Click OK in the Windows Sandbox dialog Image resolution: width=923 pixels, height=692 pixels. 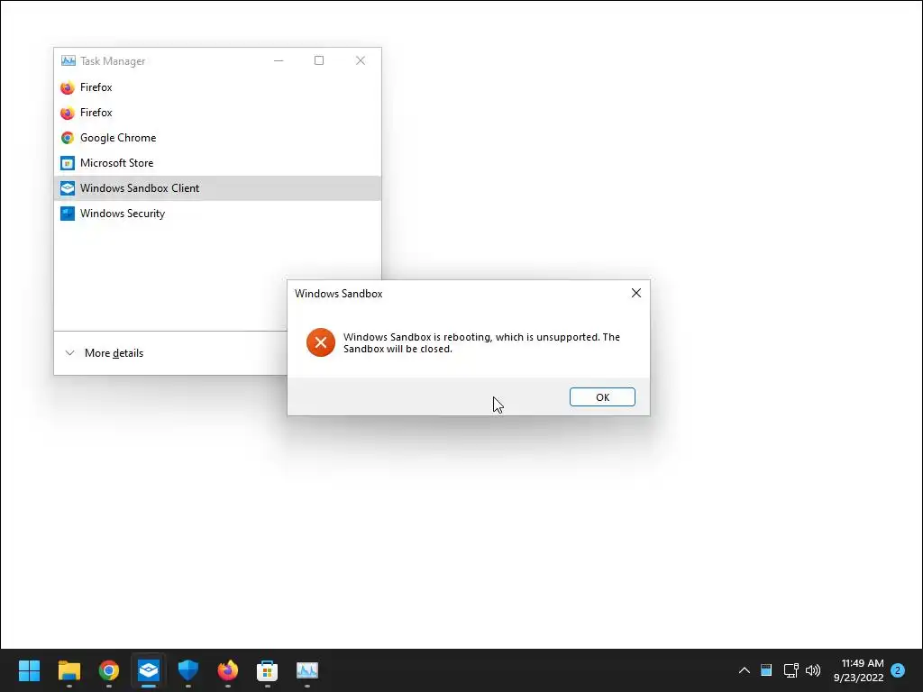602,397
